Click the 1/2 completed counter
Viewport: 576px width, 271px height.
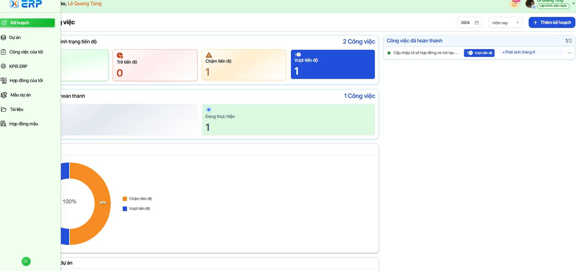click(569, 41)
